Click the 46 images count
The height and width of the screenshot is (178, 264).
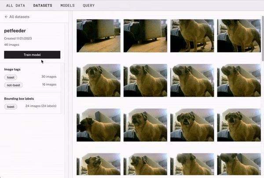click(11, 44)
